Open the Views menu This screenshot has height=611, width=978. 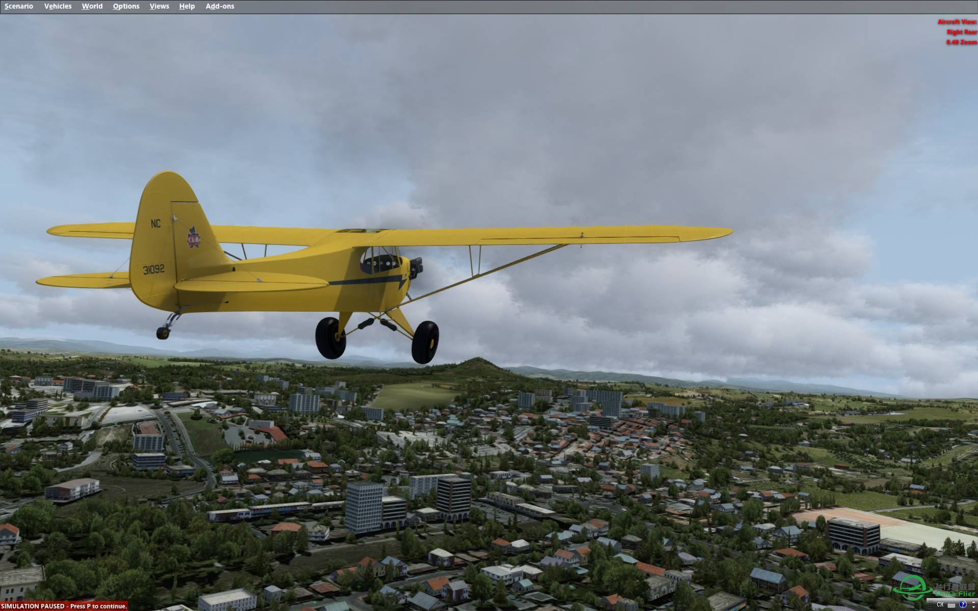[x=159, y=6]
